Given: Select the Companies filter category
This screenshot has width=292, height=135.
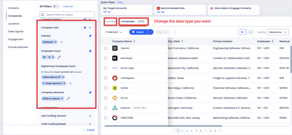Looking at the screenshot, I should point(15,16).
